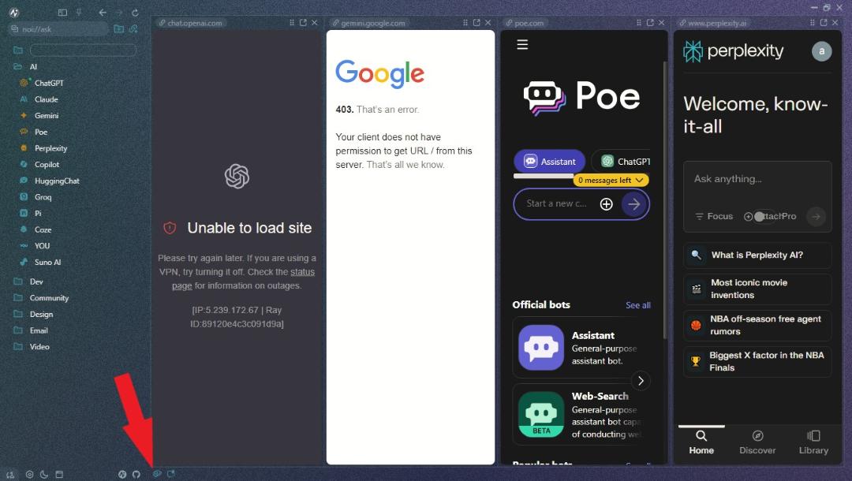Screen dimensions: 852x481
Task: Toggle the Perplexity Pro switch
Action: coord(764,216)
